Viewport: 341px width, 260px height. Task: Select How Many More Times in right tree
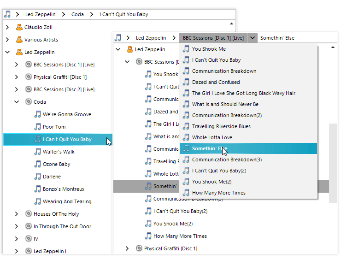click(180, 236)
